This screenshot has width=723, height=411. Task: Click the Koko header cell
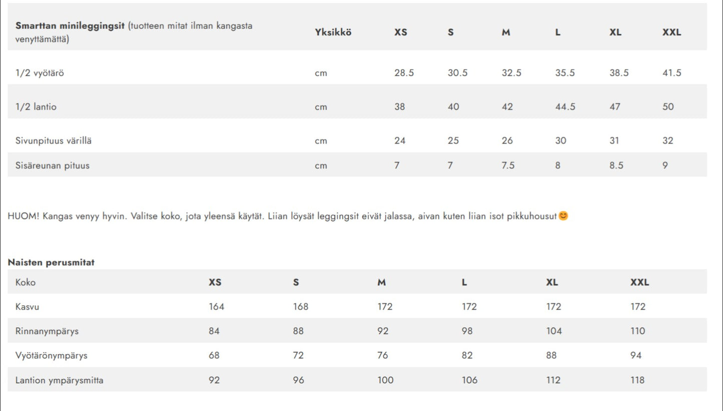pos(26,282)
